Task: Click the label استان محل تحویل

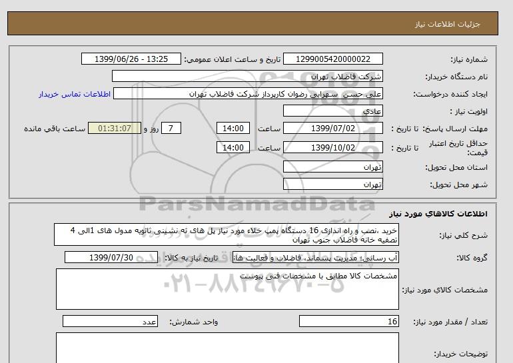Action: [456, 167]
